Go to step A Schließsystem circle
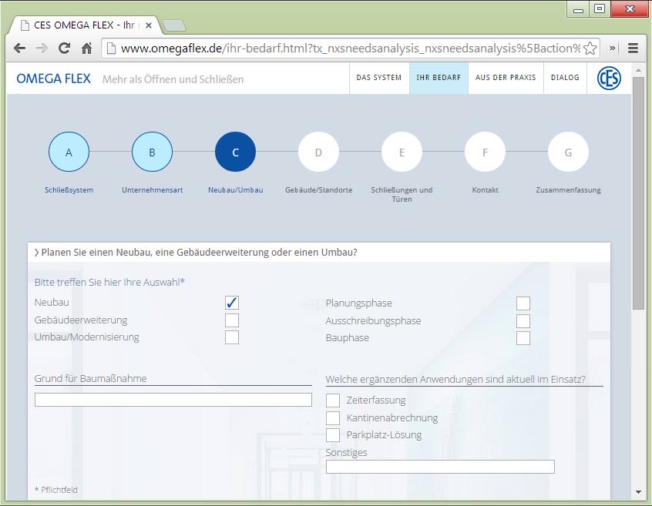652x506 pixels. (69, 152)
